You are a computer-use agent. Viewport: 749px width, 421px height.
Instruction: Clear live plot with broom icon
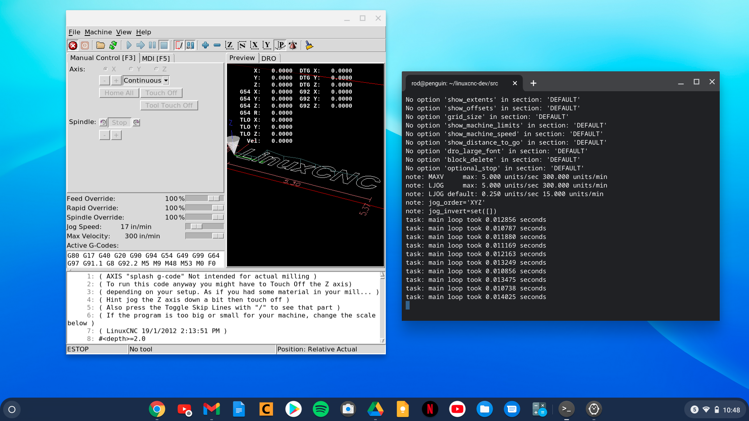[x=309, y=46]
